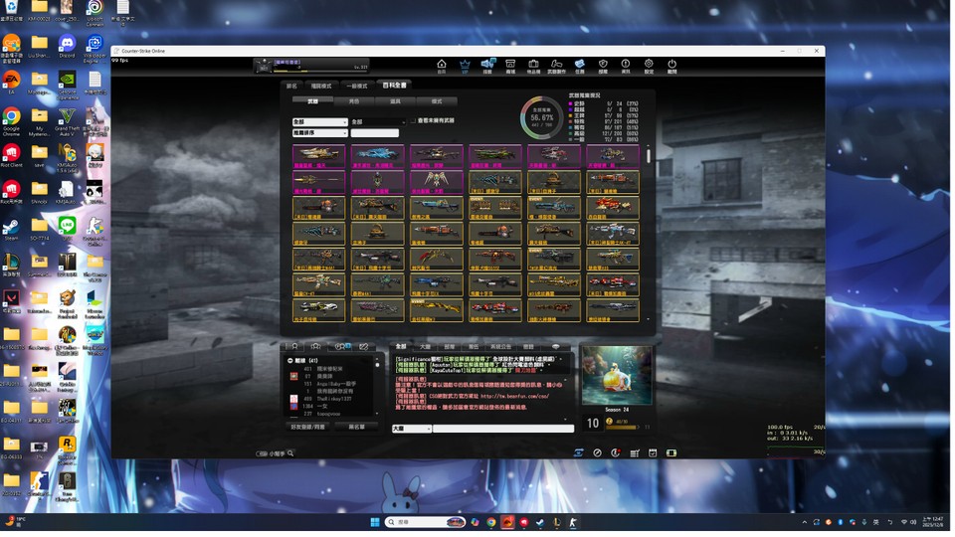Viewport: 955px width, 537px height.
Task: Click the home icon in top navigation
Action: point(442,65)
